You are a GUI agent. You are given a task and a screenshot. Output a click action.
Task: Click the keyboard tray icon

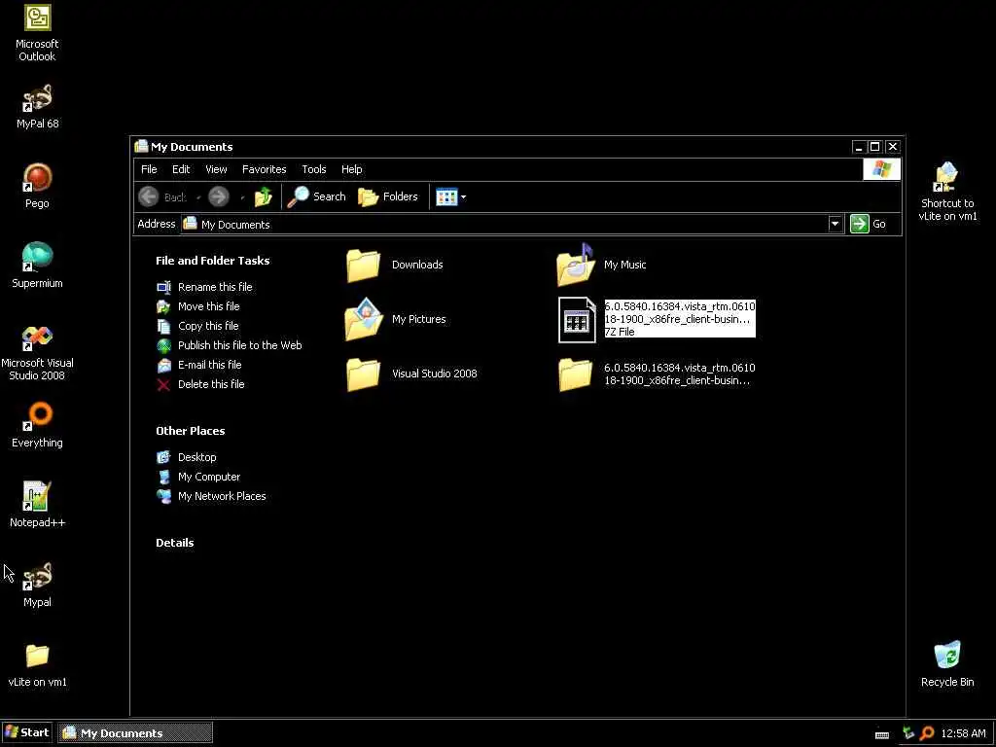tap(881, 734)
